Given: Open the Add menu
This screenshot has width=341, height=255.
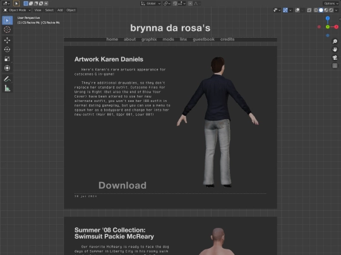Looking at the screenshot, I should (x=60, y=10).
